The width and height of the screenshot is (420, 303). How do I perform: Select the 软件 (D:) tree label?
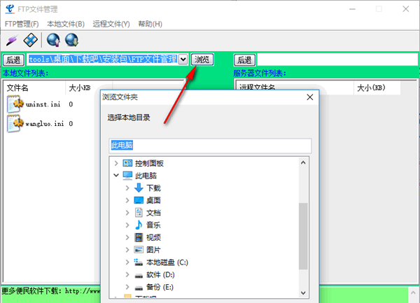[160, 275]
